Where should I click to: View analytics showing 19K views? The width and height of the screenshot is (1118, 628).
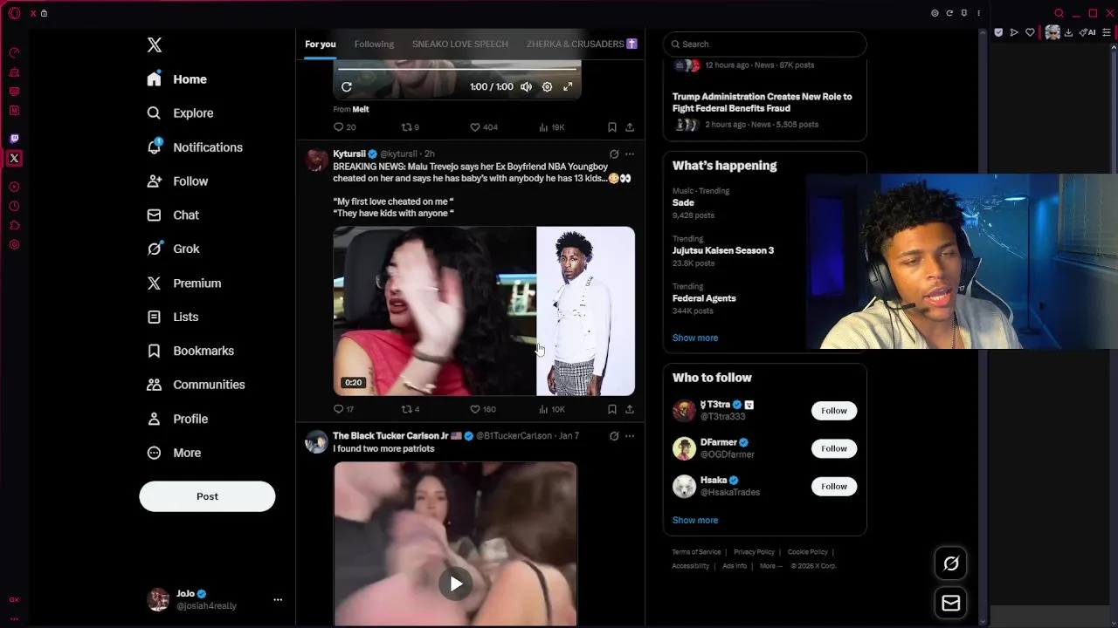coord(552,127)
